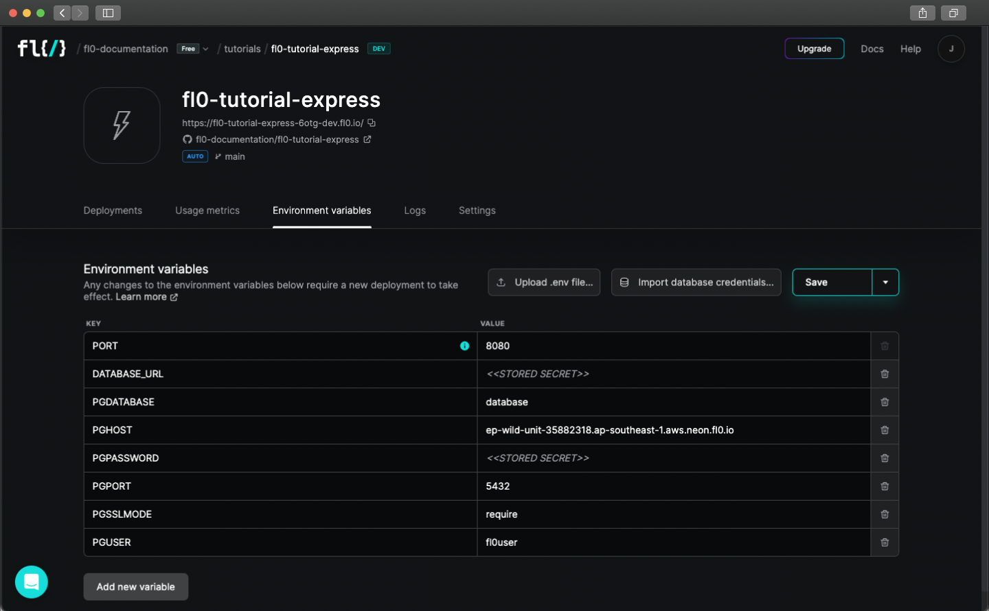
Task: Delete the PGSSLMODE variable
Action: [x=885, y=514]
